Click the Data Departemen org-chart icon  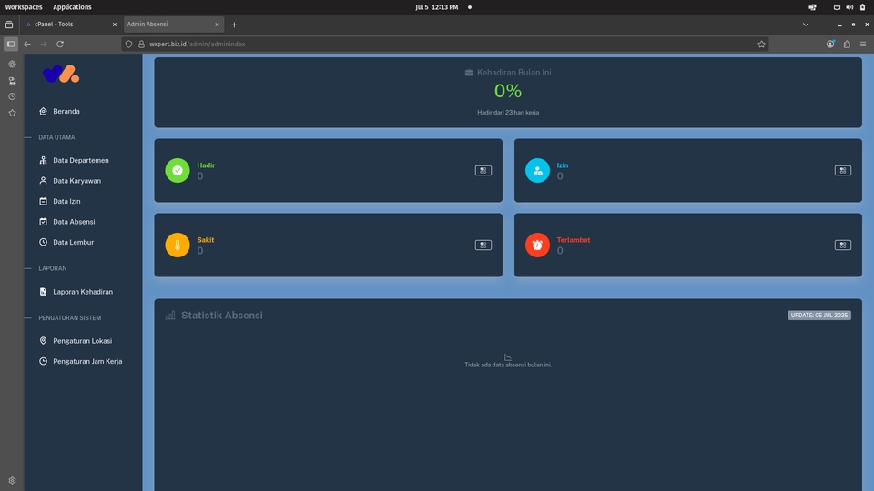pos(43,160)
